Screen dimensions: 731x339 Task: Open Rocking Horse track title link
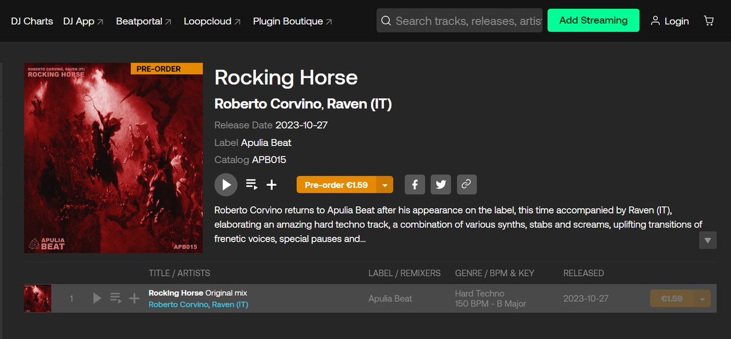176,293
